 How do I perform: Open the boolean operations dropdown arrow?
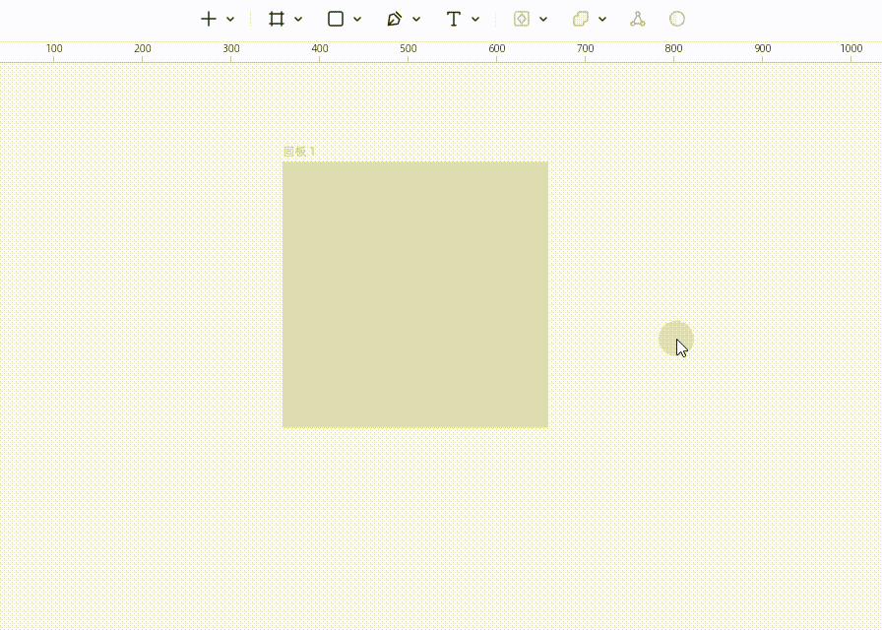coord(602,19)
